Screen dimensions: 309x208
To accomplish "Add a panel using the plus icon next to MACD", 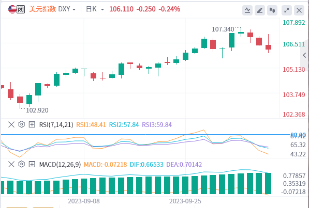I will click(32, 164).
